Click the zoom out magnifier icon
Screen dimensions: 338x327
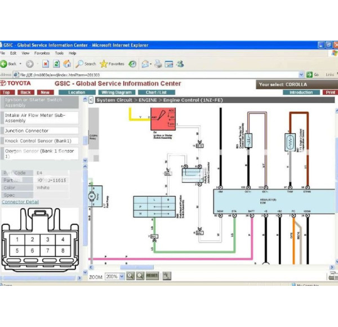[x=140, y=276]
